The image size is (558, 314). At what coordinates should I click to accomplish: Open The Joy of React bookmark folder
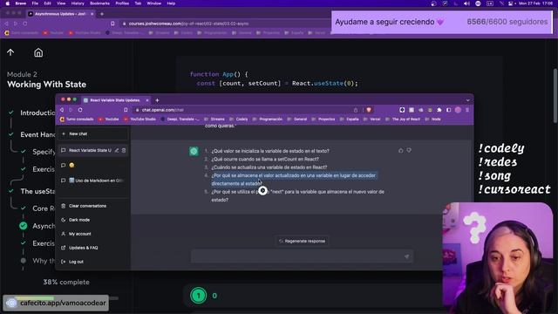coord(403,119)
